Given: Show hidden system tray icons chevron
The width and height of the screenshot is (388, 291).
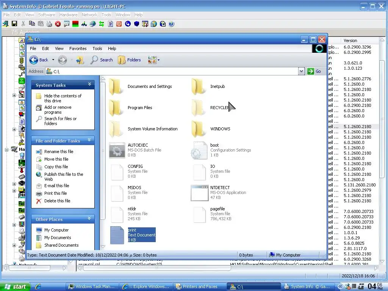Looking at the screenshot, I should pyautogui.click(x=340, y=286).
